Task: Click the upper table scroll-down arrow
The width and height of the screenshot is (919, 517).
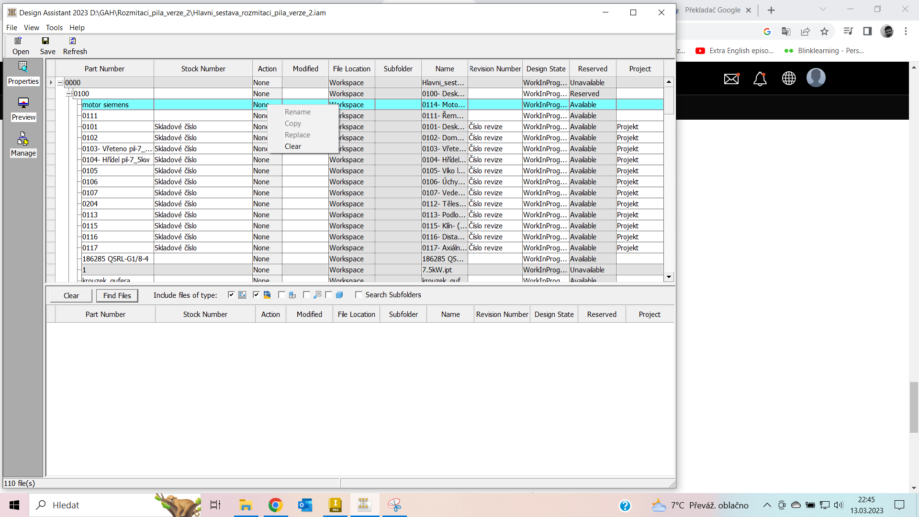Action: 669,277
